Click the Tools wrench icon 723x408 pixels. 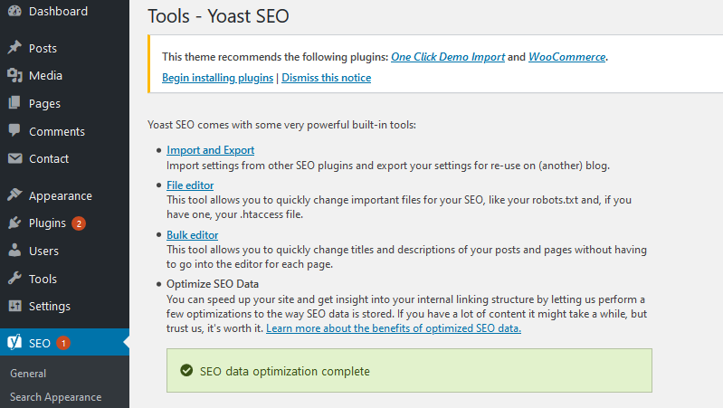[x=14, y=278]
